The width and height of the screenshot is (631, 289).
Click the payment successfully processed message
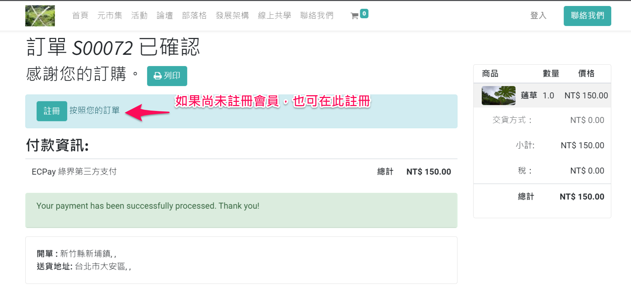(148, 206)
